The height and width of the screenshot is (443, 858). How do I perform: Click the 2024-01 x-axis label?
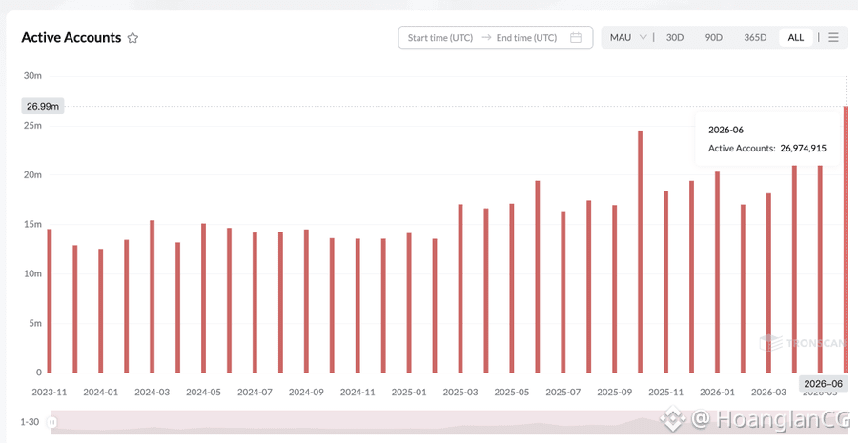coord(101,393)
